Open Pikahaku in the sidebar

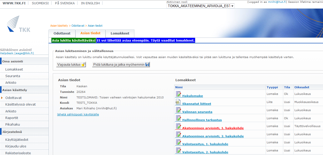[12, 124]
